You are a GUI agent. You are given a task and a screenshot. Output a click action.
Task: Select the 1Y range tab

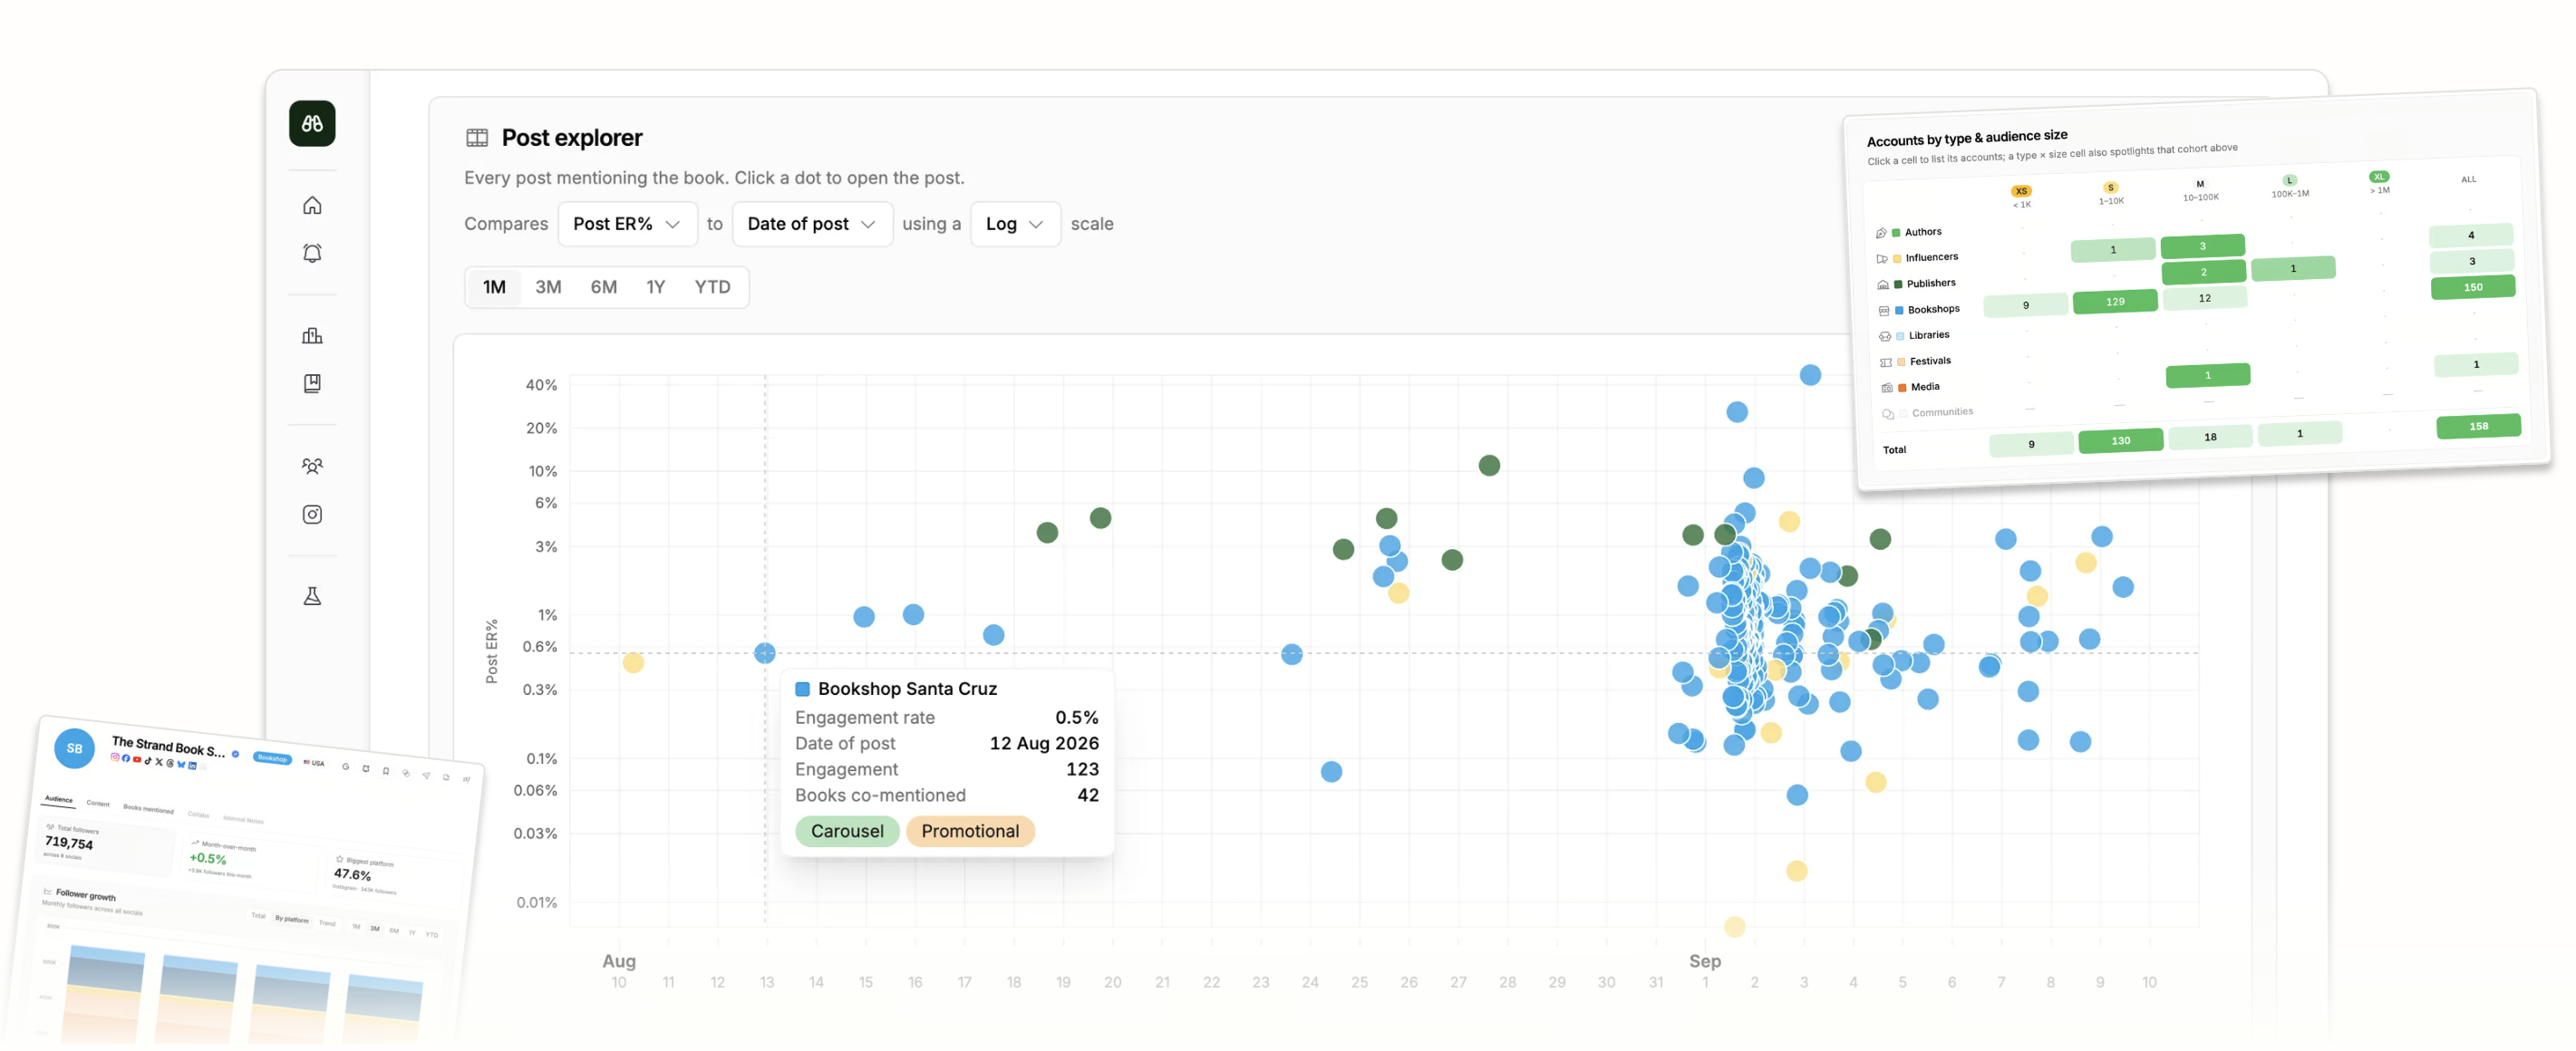[x=655, y=287]
